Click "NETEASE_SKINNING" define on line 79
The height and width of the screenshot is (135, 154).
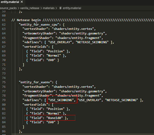(122, 100)
